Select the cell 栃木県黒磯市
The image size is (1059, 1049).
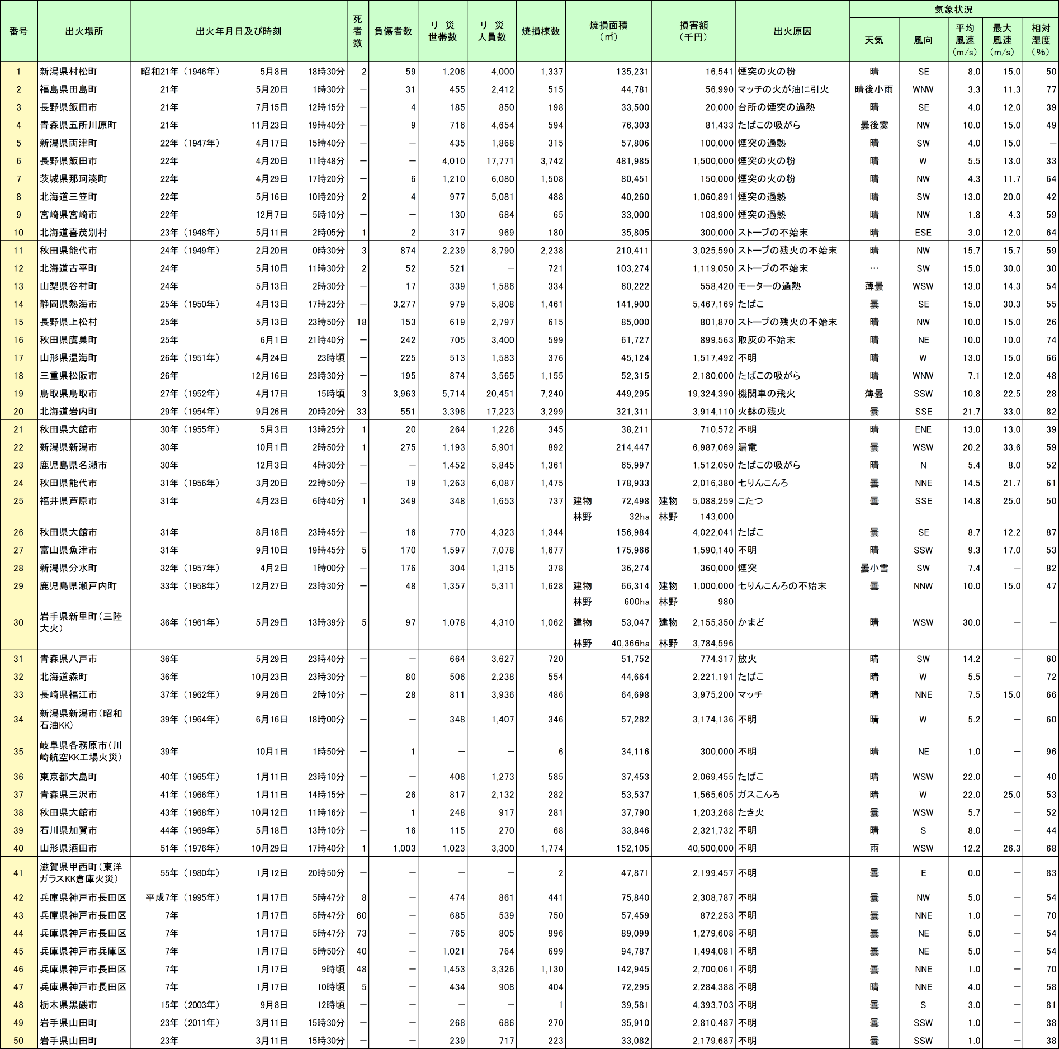point(69,1005)
